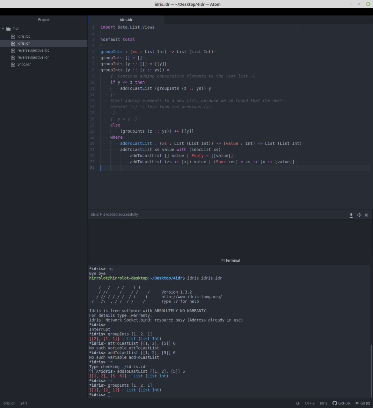Click the empty line 24 in editor
The image size is (373, 408).
pos(235,168)
